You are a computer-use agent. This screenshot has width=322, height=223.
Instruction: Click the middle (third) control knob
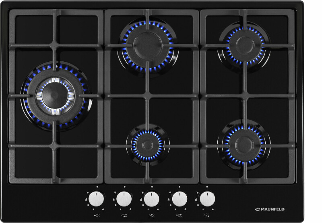pyautogui.click(x=152, y=199)
